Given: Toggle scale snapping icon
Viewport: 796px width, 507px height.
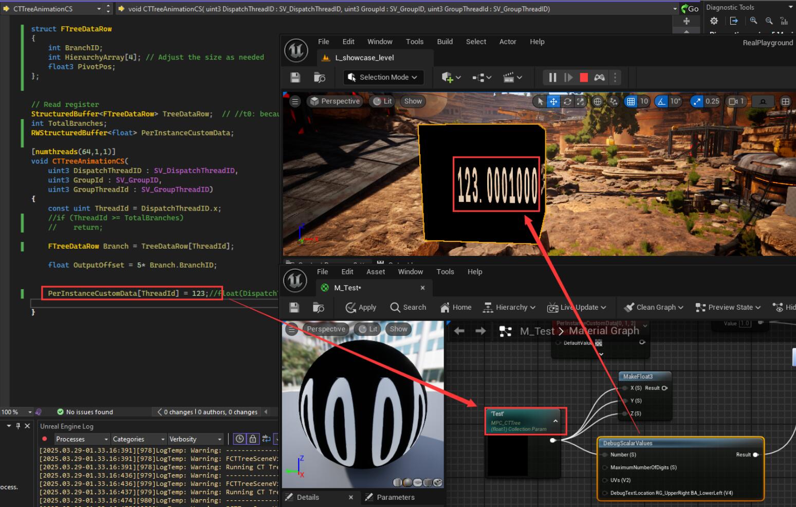Looking at the screenshot, I should (x=697, y=102).
